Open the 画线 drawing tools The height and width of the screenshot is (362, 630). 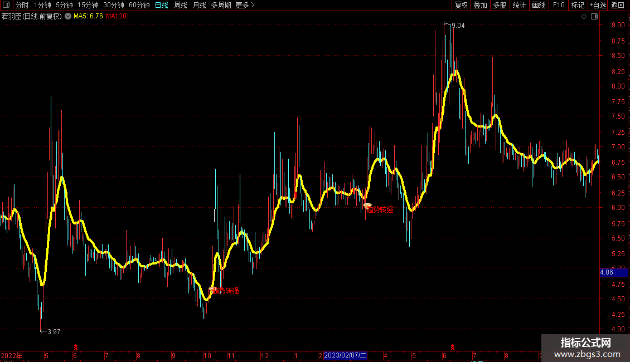pyautogui.click(x=539, y=5)
